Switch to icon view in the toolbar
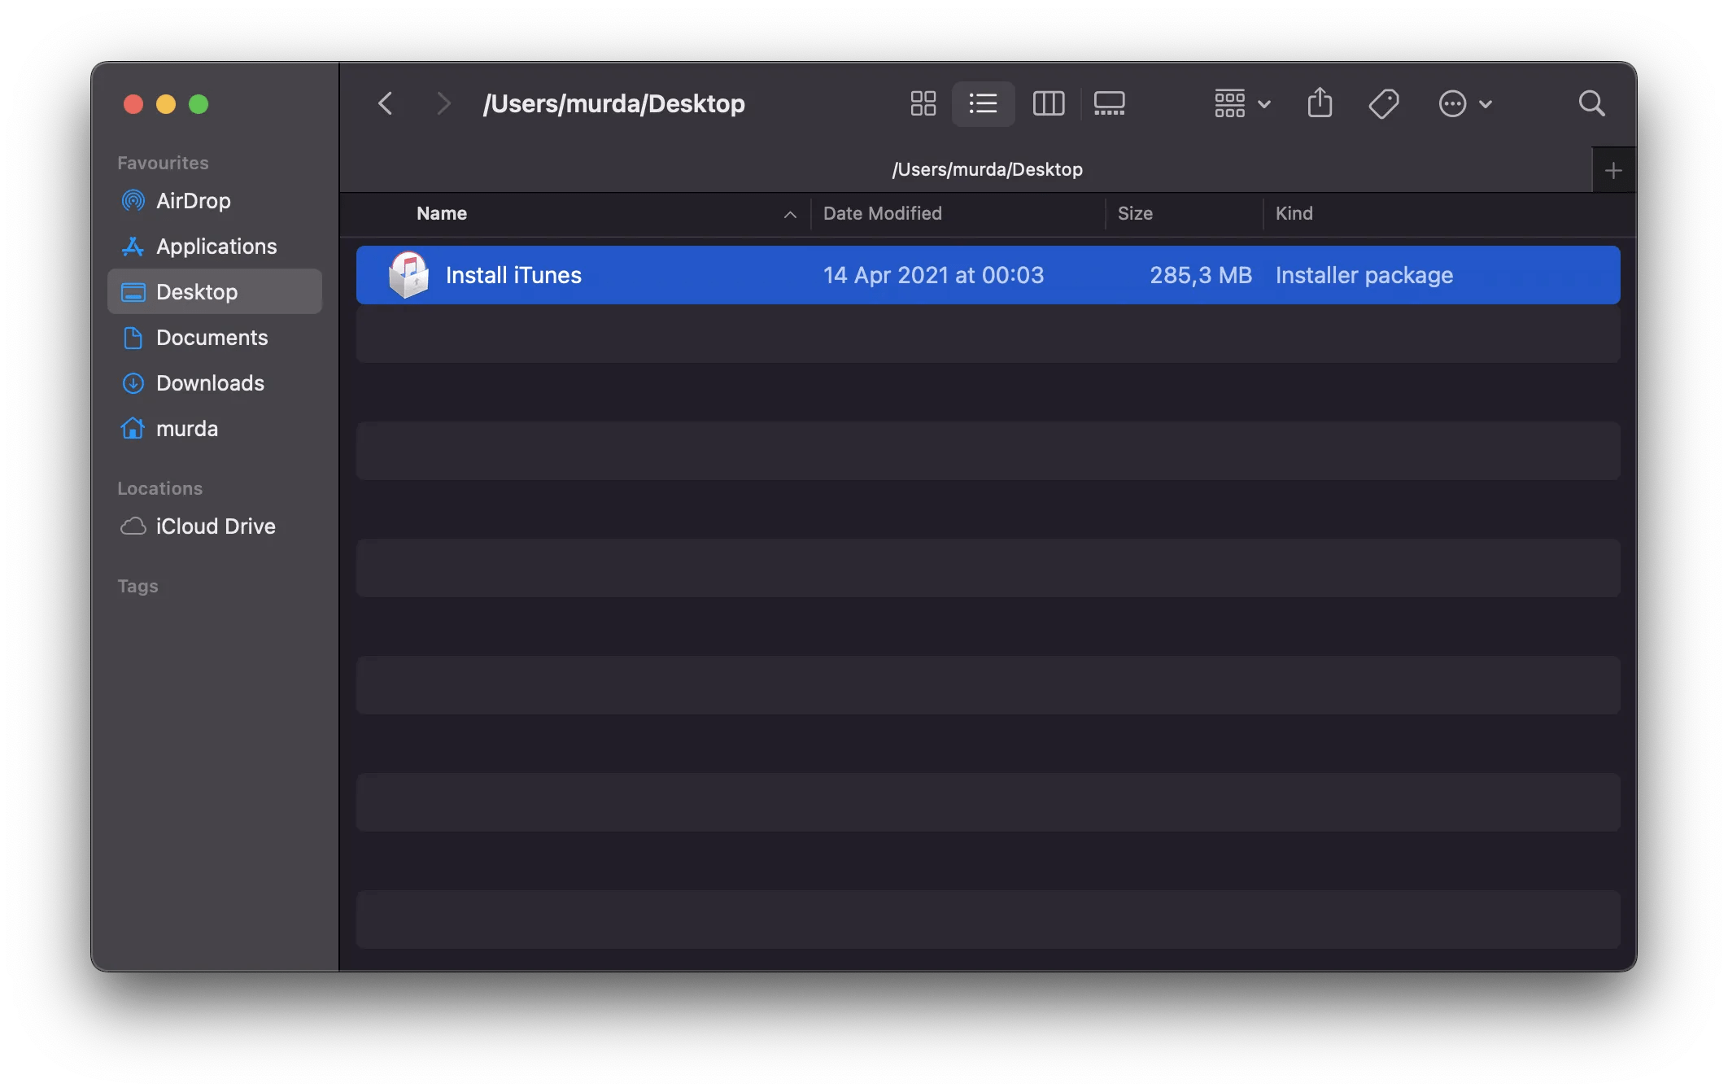Image resolution: width=1728 pixels, height=1092 pixels. [x=923, y=103]
